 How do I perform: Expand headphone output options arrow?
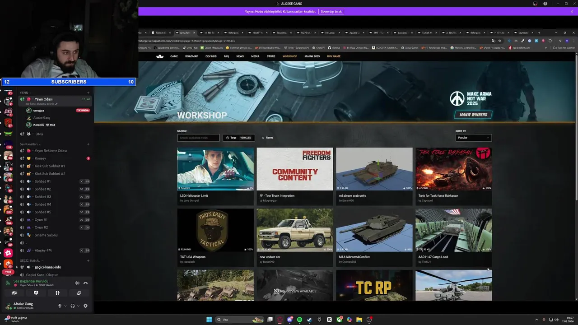point(78,306)
